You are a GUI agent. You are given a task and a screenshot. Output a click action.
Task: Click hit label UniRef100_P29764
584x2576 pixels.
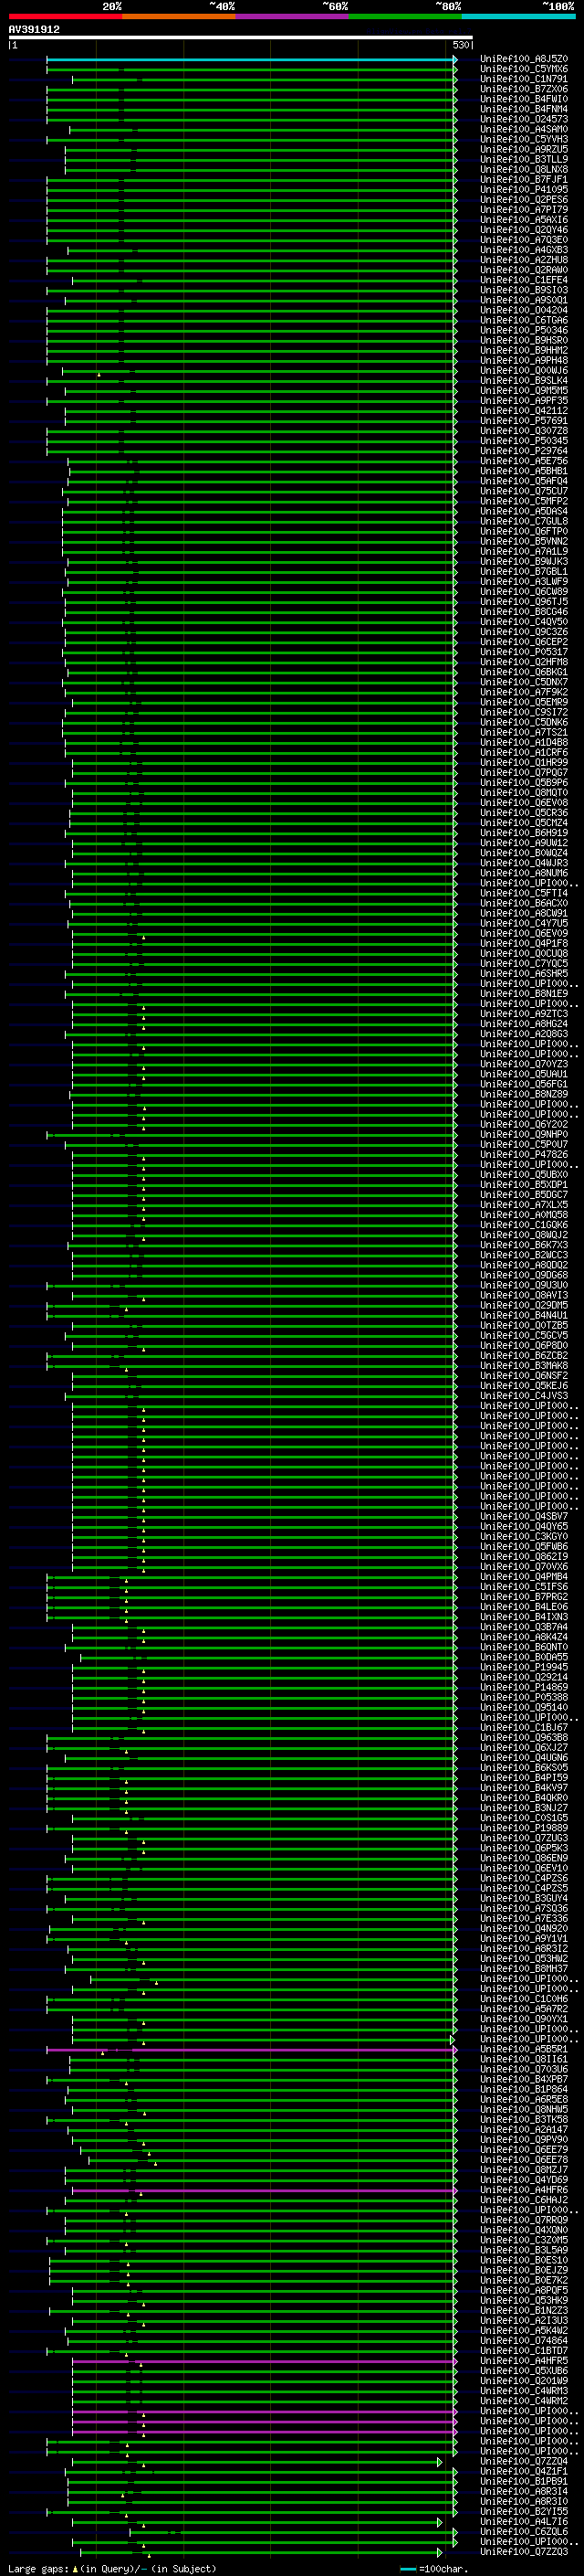(524, 451)
